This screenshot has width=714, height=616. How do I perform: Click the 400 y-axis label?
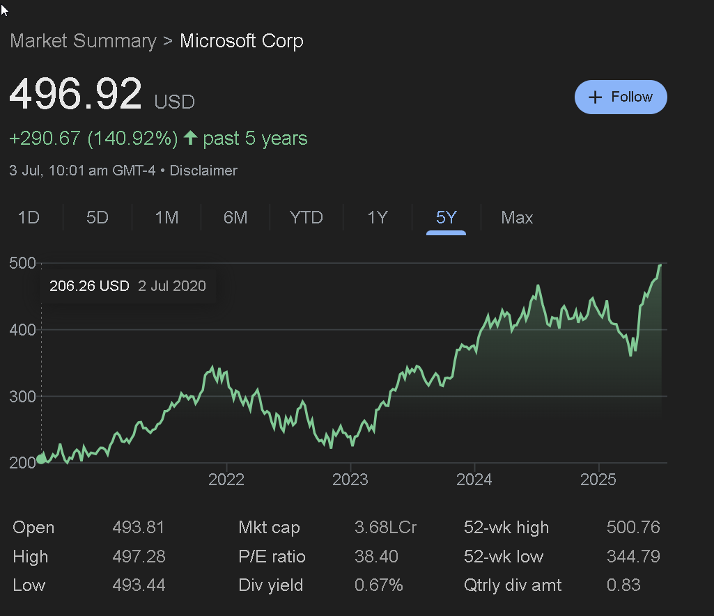coord(22,330)
